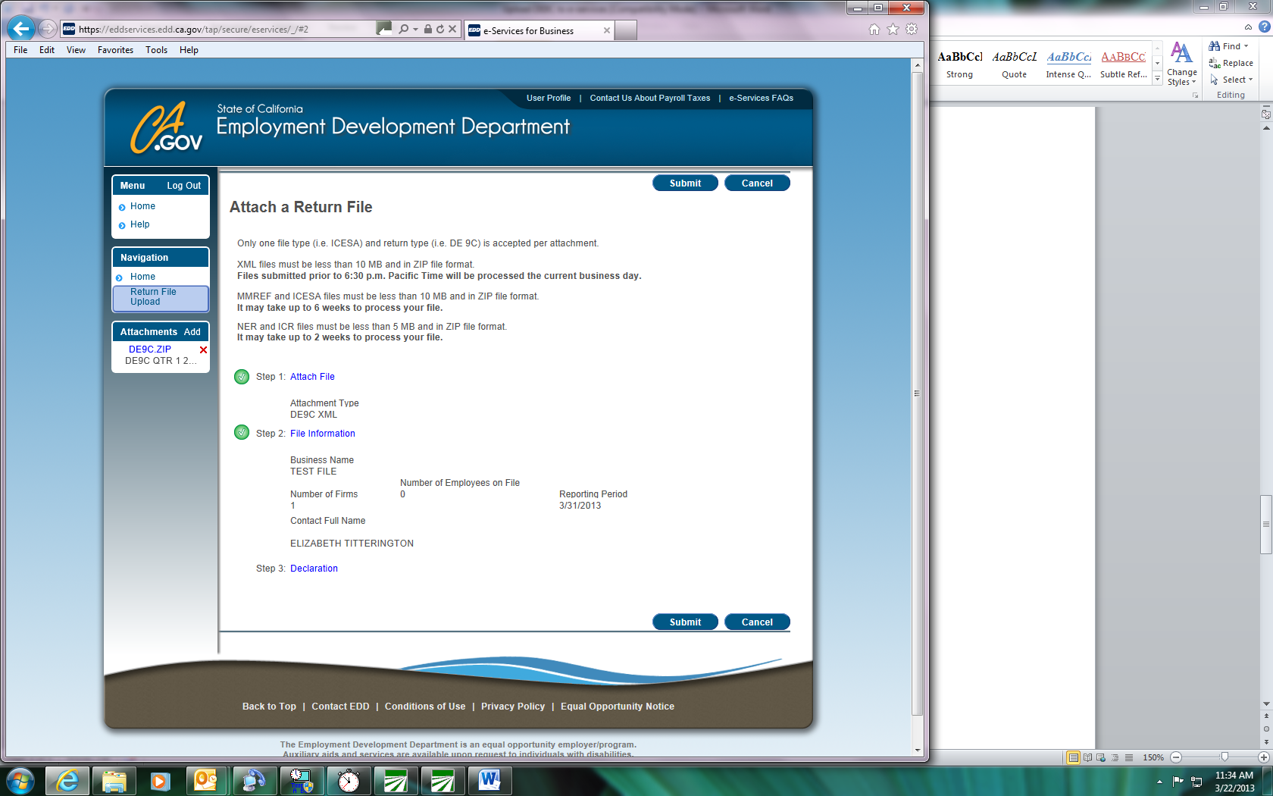Select Full Screen Reading view in Word
This screenshot has width=1273, height=796.
tap(1088, 757)
